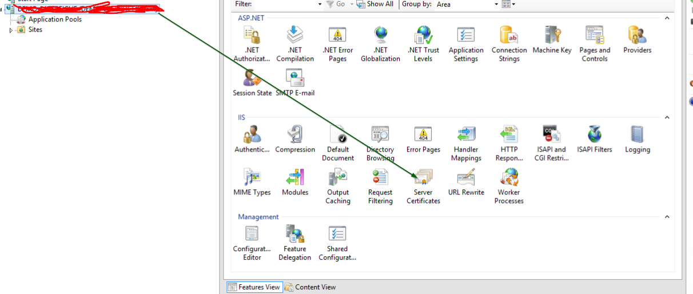Open Machine Key feature

point(552,40)
